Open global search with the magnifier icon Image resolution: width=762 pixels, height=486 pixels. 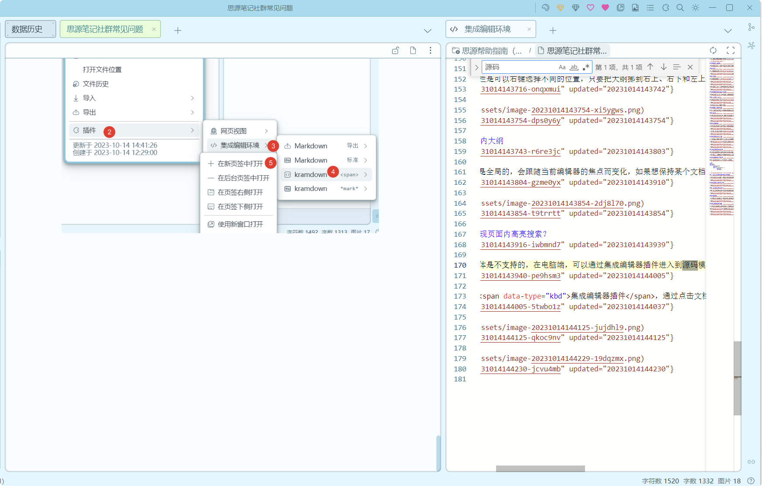coord(680,8)
